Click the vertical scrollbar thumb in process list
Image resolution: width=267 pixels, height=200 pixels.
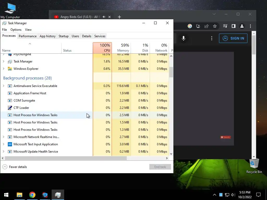pos(171,72)
